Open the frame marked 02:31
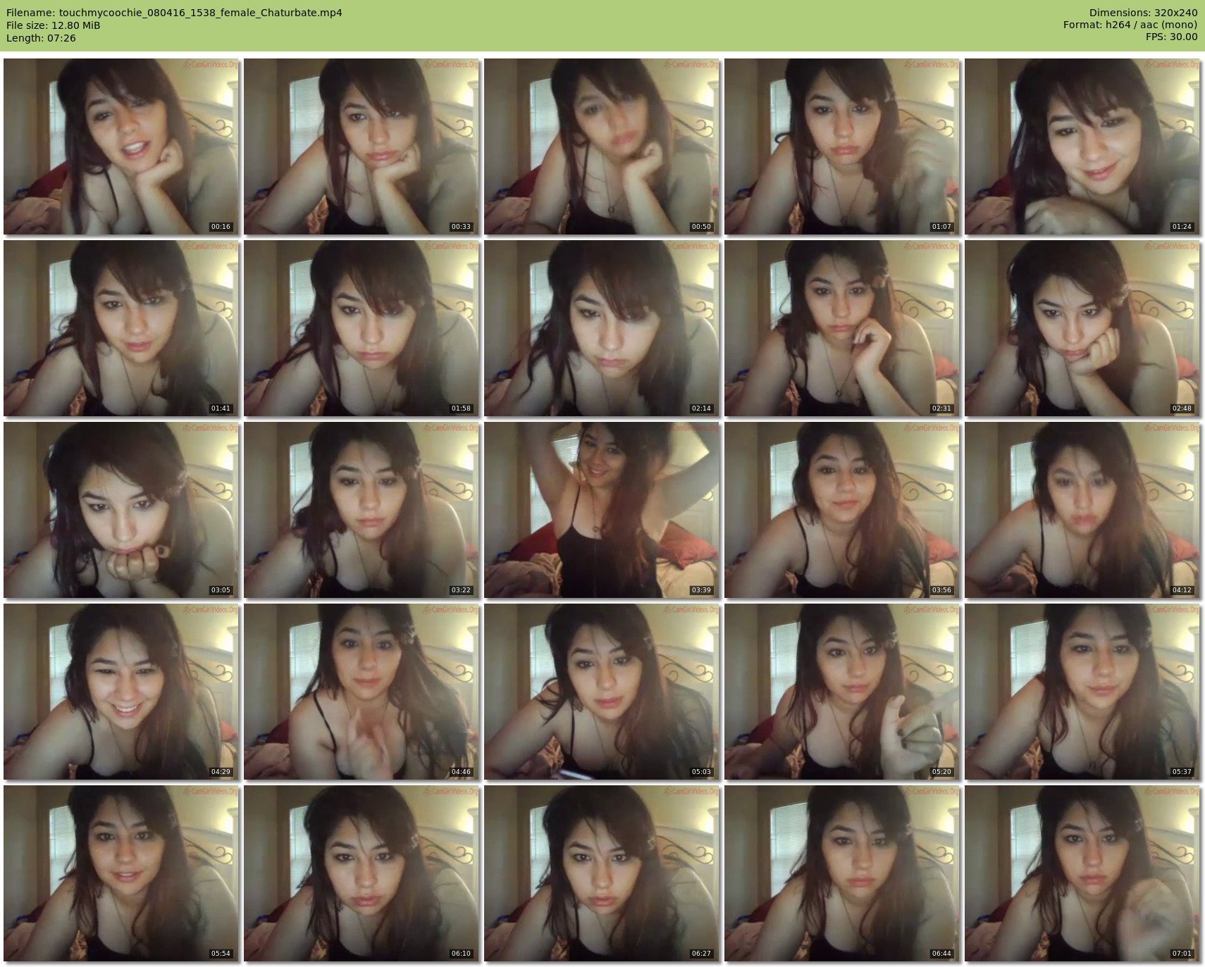 842,328
